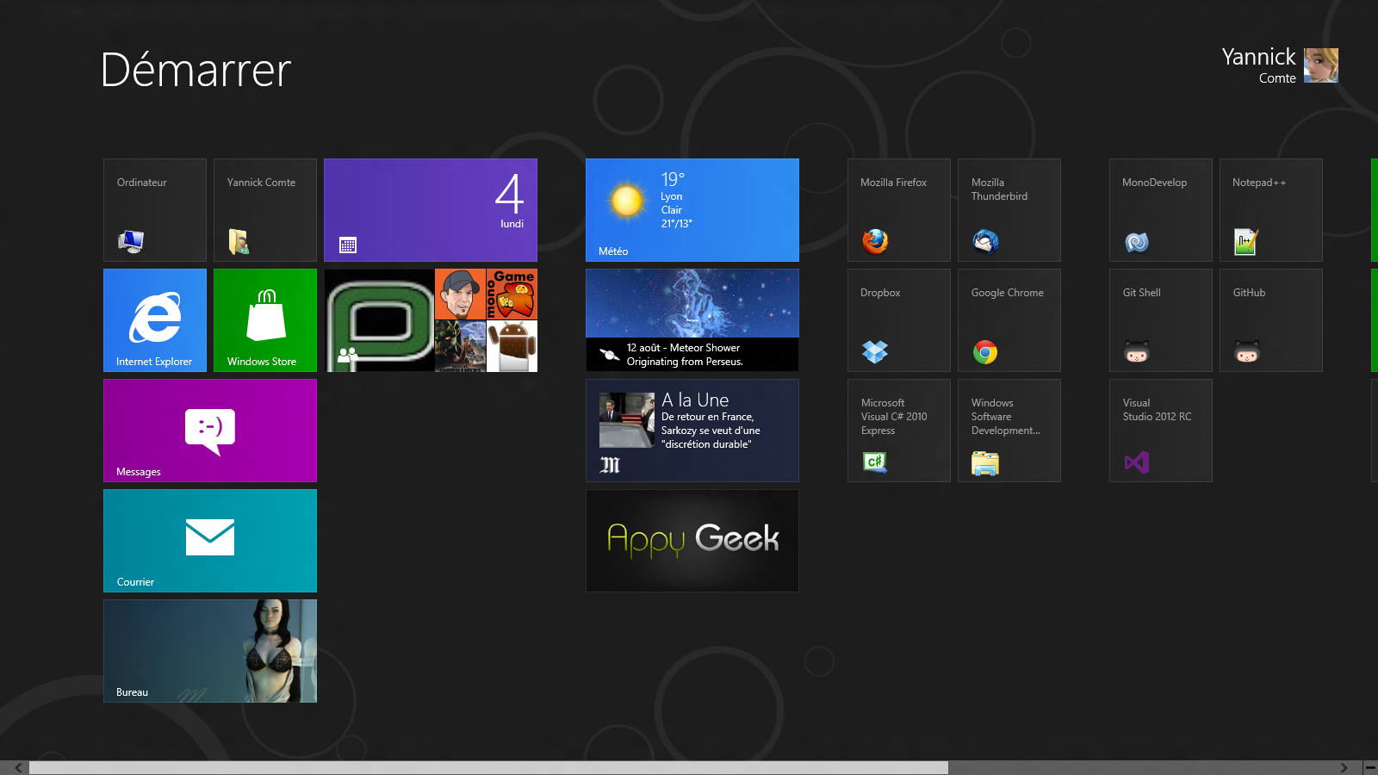Viewport: 1378px width, 775px height.
Task: Open the calendar tile showing lundi 4
Action: coord(431,210)
